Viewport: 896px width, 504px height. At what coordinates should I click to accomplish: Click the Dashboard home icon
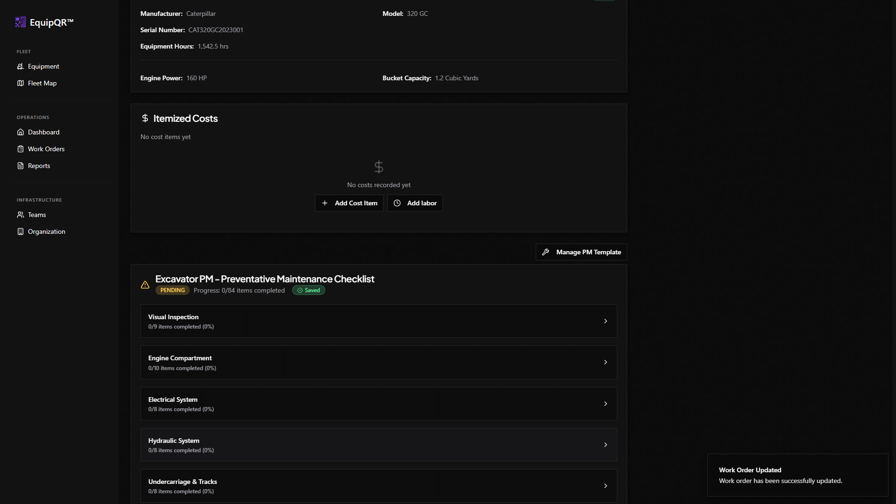pyautogui.click(x=21, y=132)
